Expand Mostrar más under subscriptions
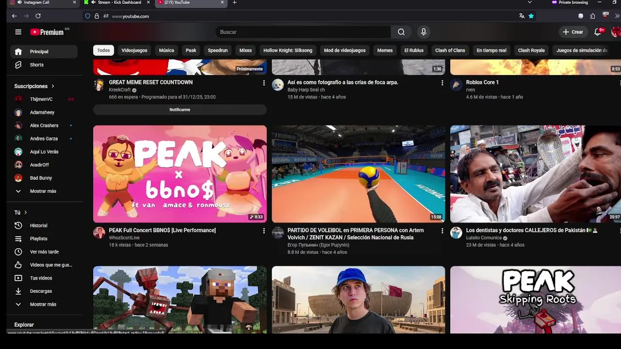This screenshot has height=349, width=621. (44, 191)
